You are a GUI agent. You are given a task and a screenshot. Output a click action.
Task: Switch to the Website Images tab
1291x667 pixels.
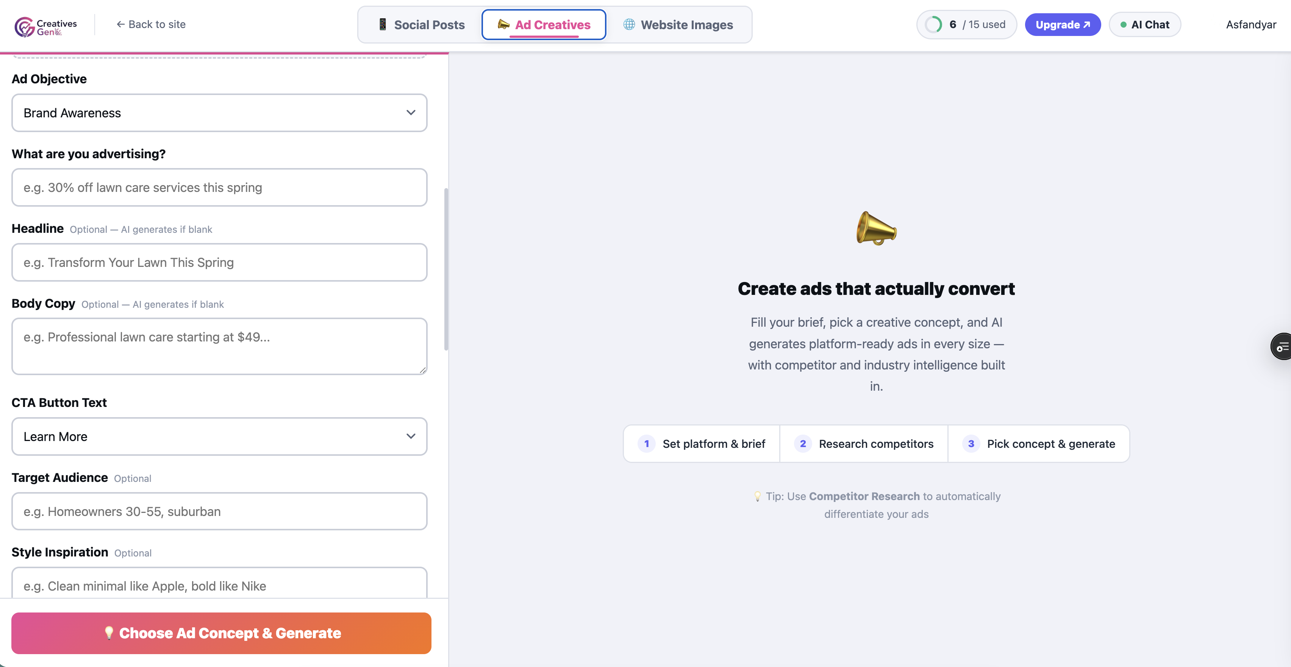pos(678,25)
